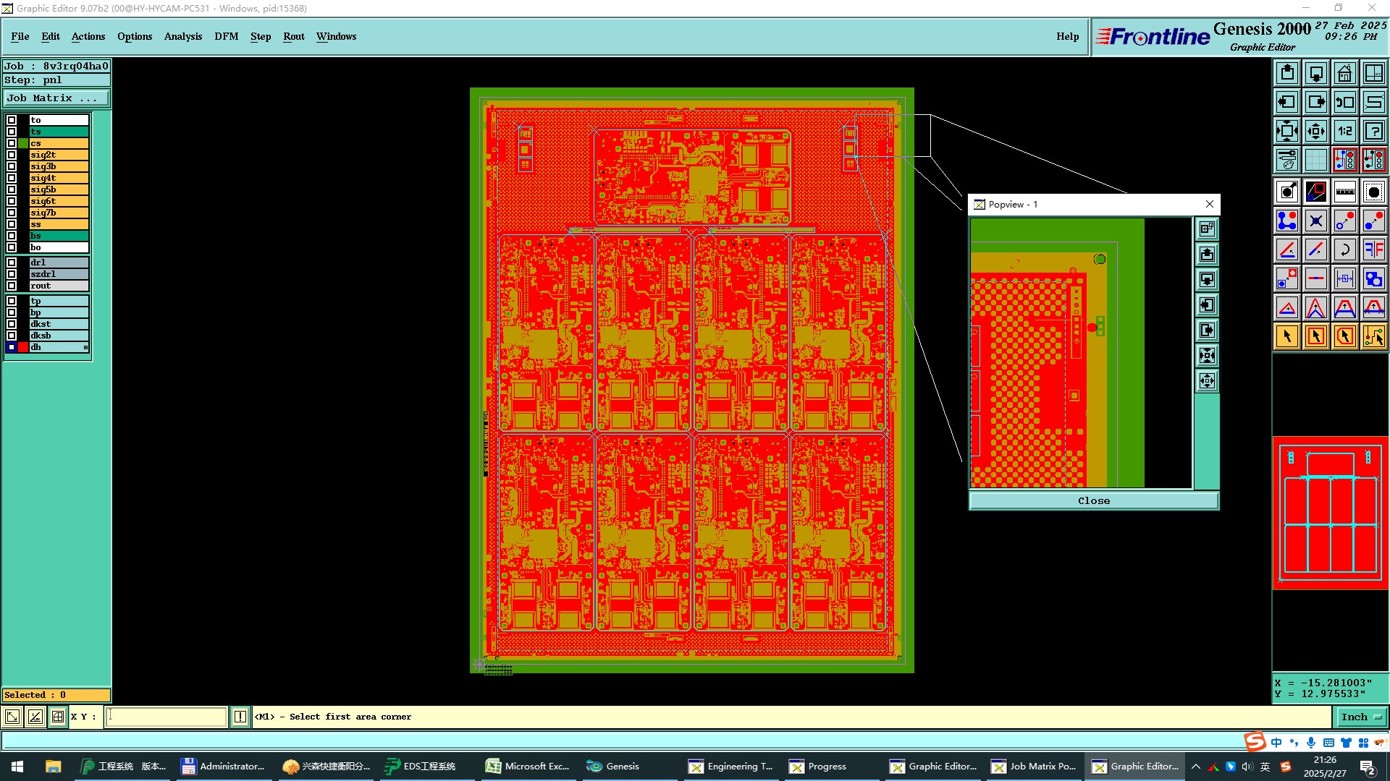Click the question mark help icon

pos(1373,131)
